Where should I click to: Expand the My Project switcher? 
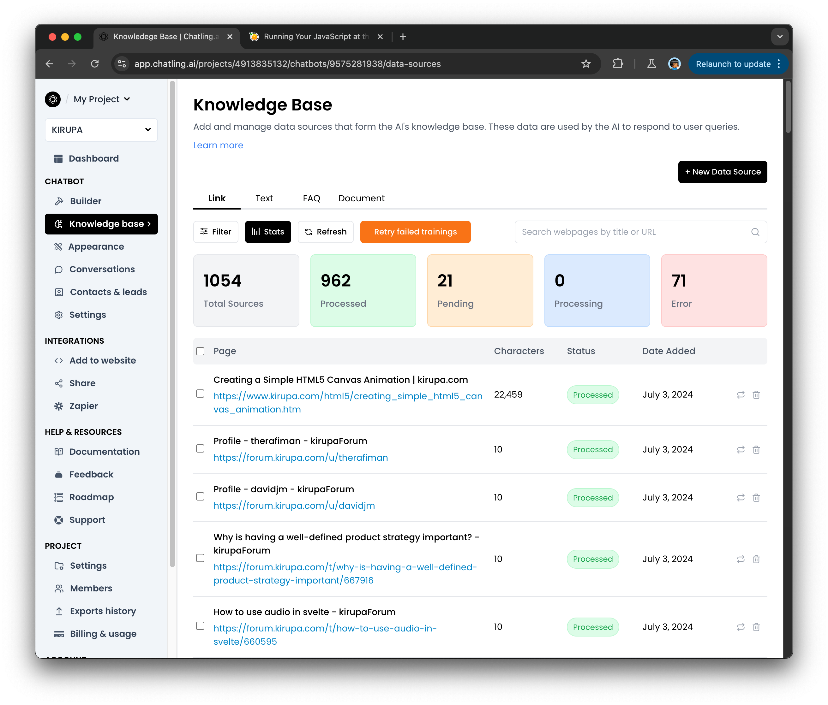(101, 99)
